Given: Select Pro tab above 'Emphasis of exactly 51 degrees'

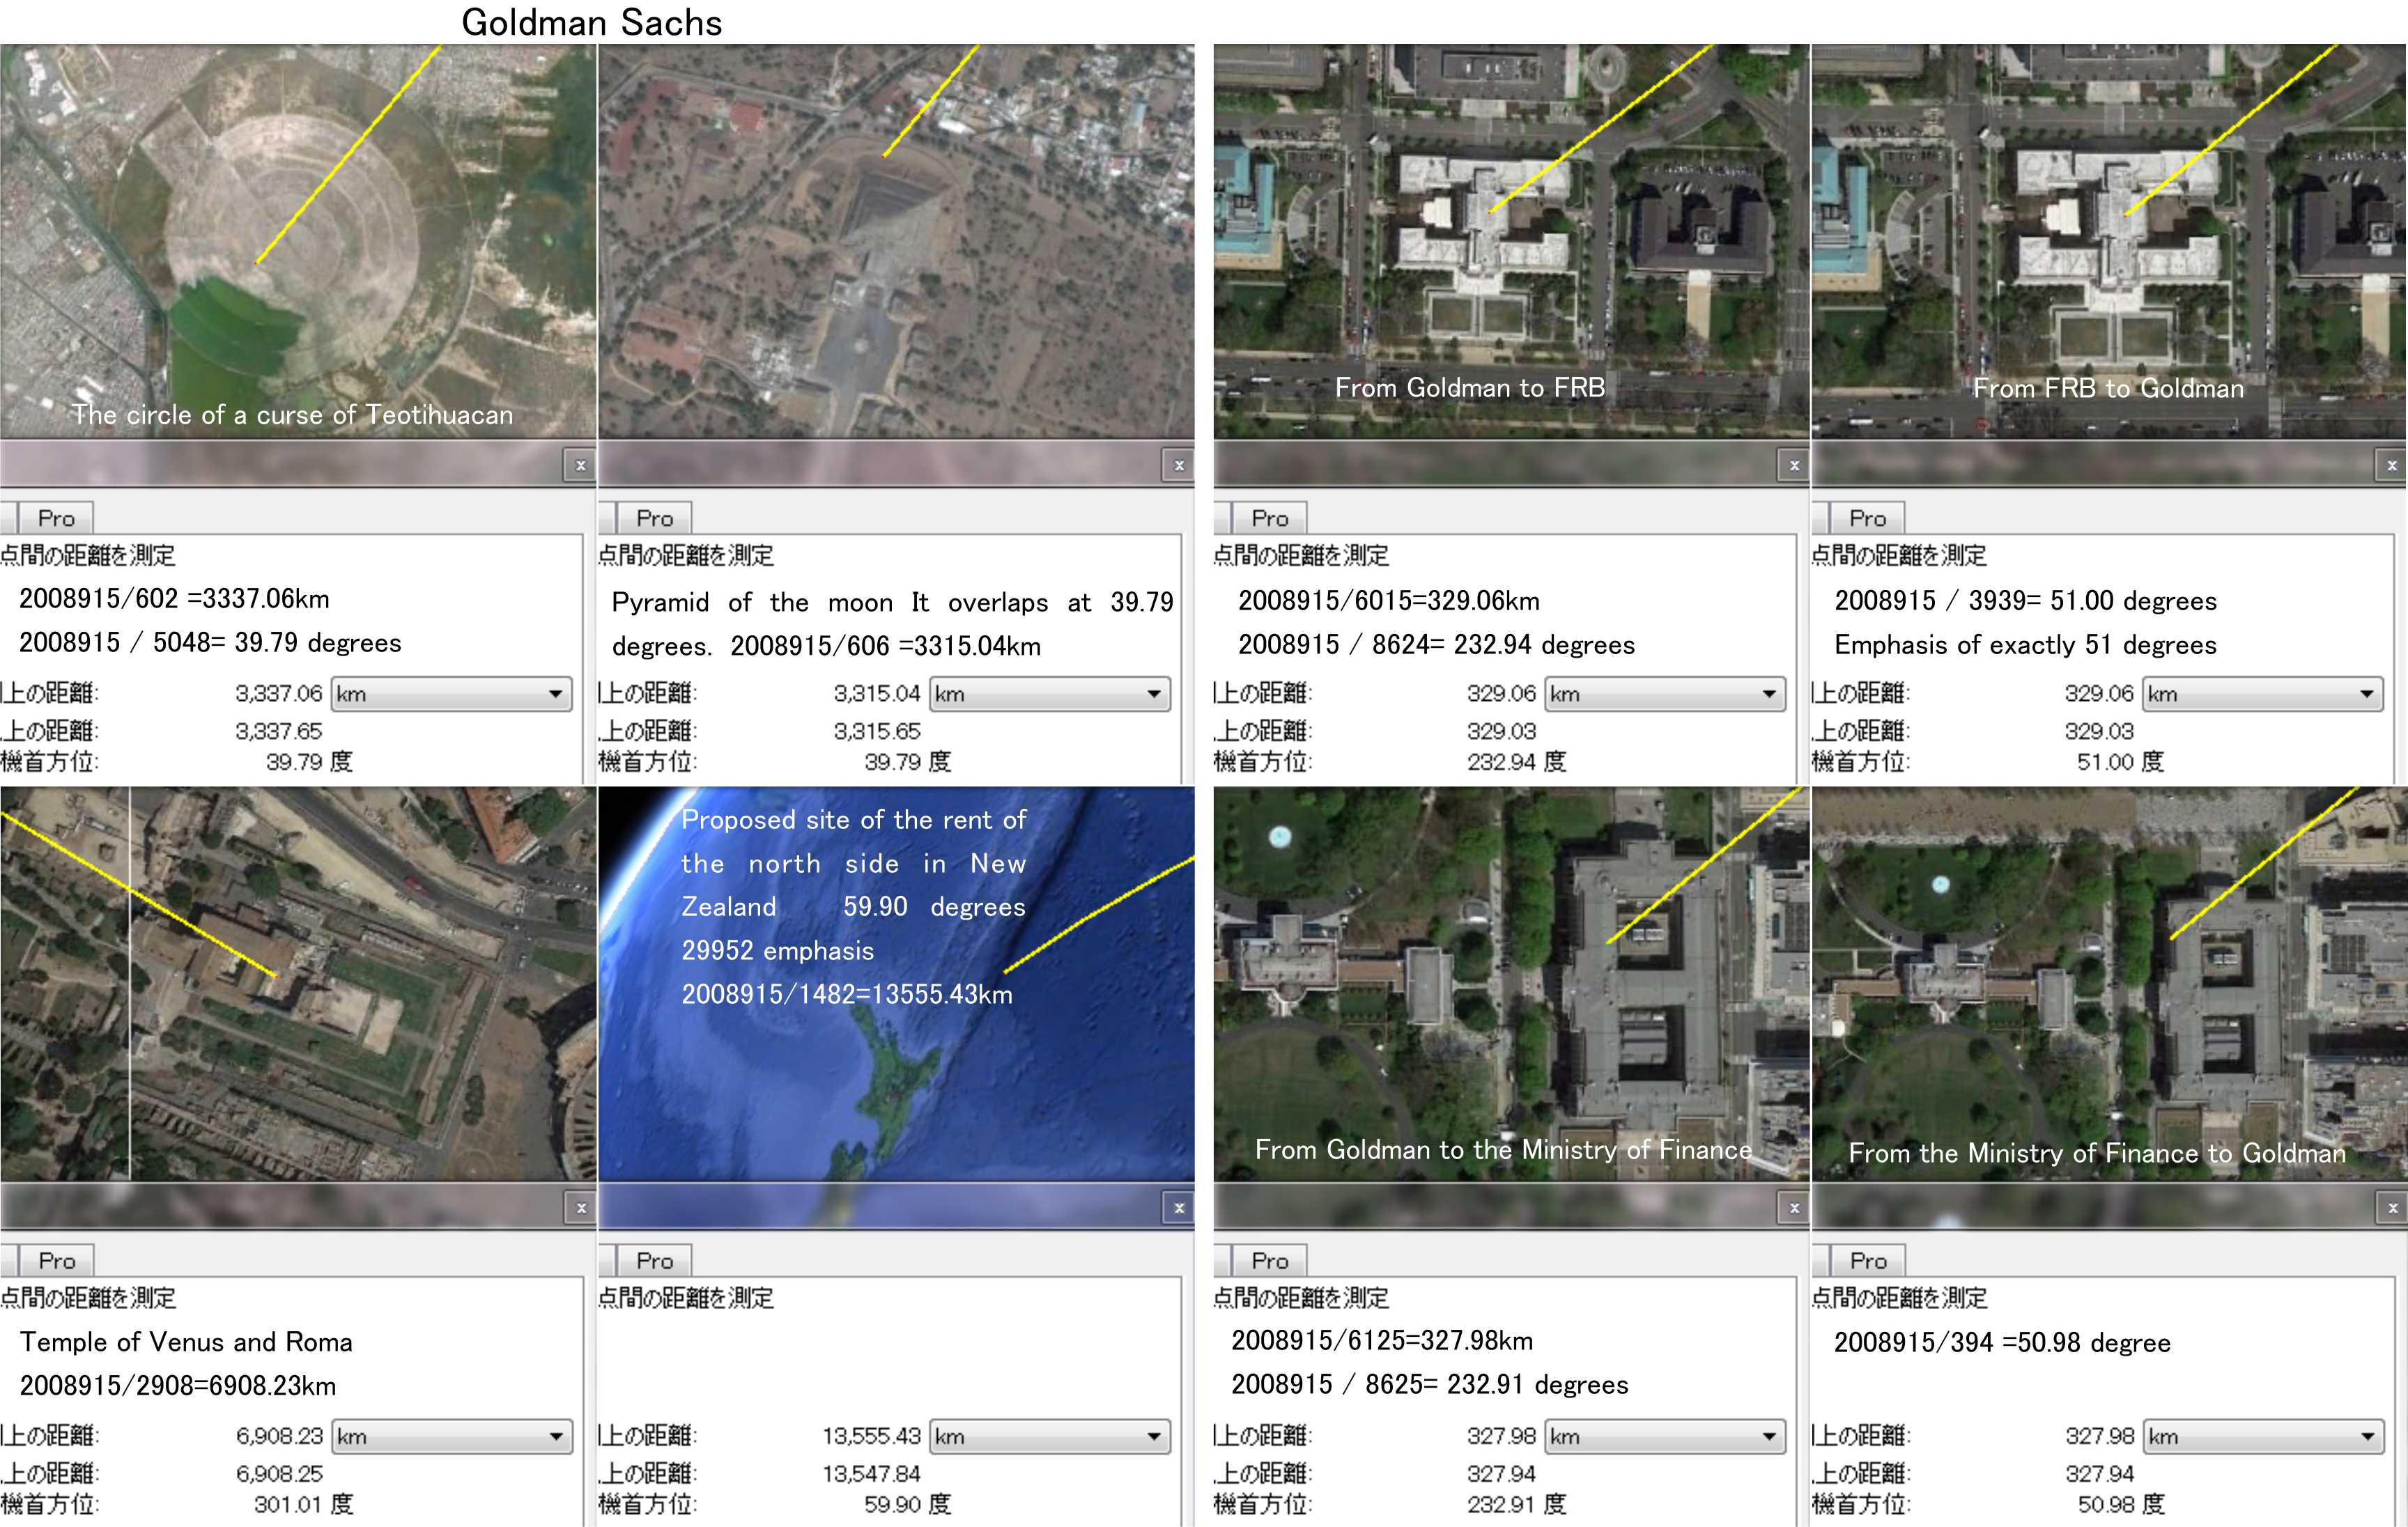Looking at the screenshot, I should click(x=1867, y=518).
